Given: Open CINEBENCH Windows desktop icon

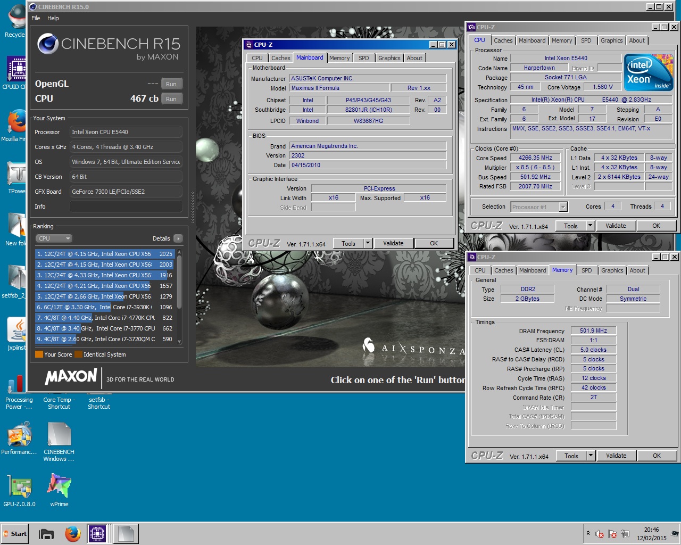Looking at the screenshot, I should pyautogui.click(x=59, y=442).
